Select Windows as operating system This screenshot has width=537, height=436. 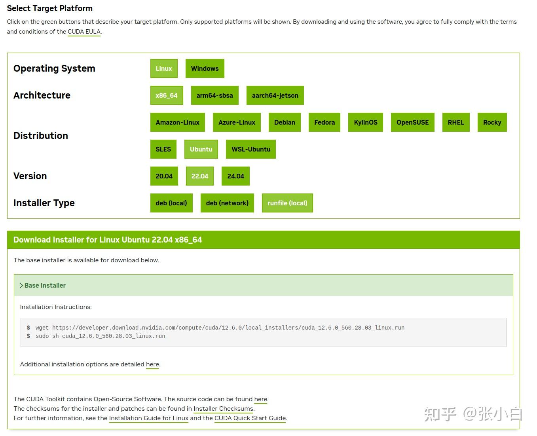205,68
